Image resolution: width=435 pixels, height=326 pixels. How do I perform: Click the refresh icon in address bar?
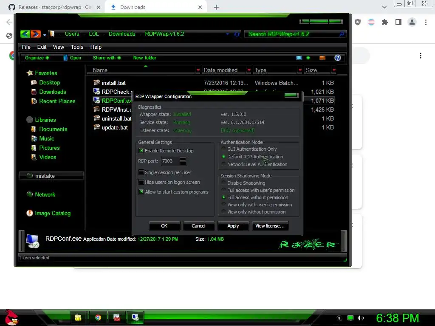coord(237,34)
